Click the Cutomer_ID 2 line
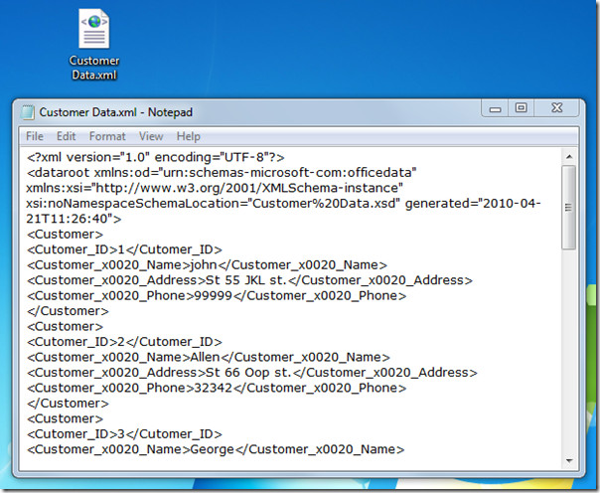 coord(124,342)
